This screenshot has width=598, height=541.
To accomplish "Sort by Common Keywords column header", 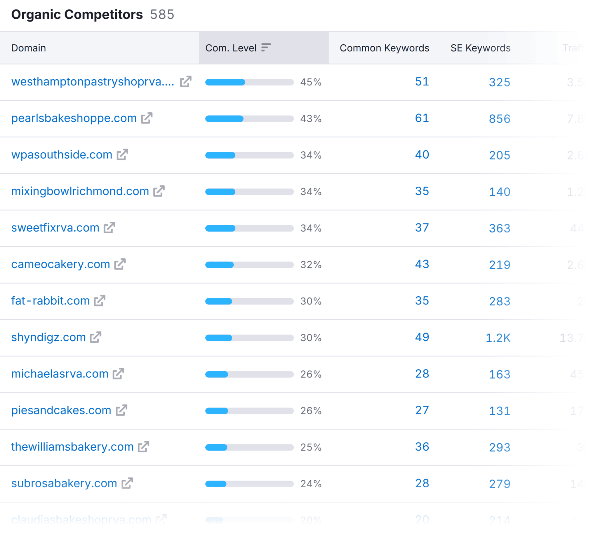I will pyautogui.click(x=384, y=48).
